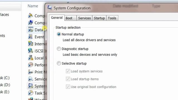Select Diagnostic startup radio button

(x=59, y=49)
